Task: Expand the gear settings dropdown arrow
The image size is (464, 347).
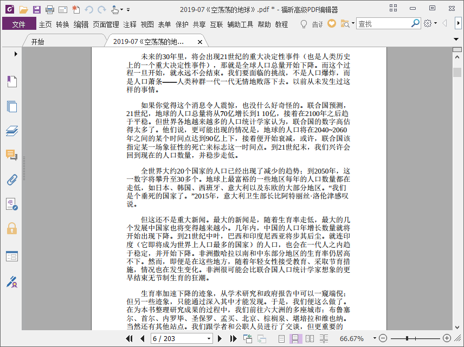Action: point(435,23)
